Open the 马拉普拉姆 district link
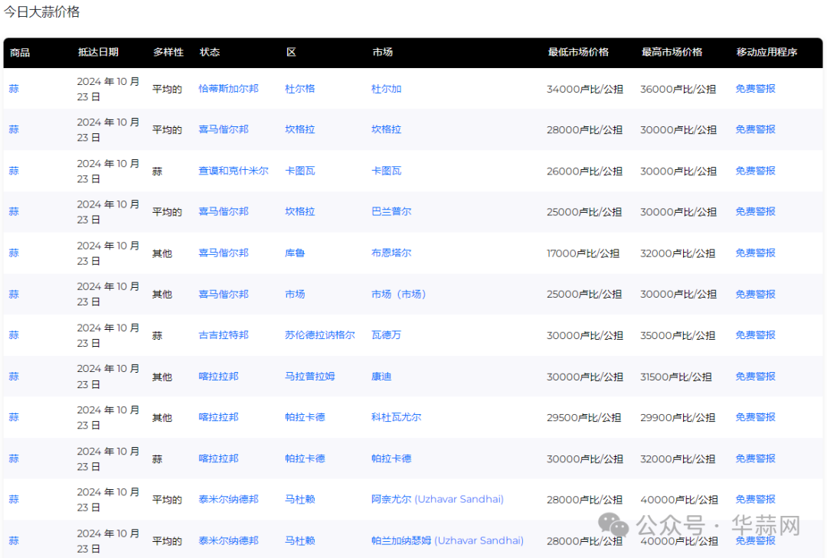This screenshot has width=827, height=558. 309,377
